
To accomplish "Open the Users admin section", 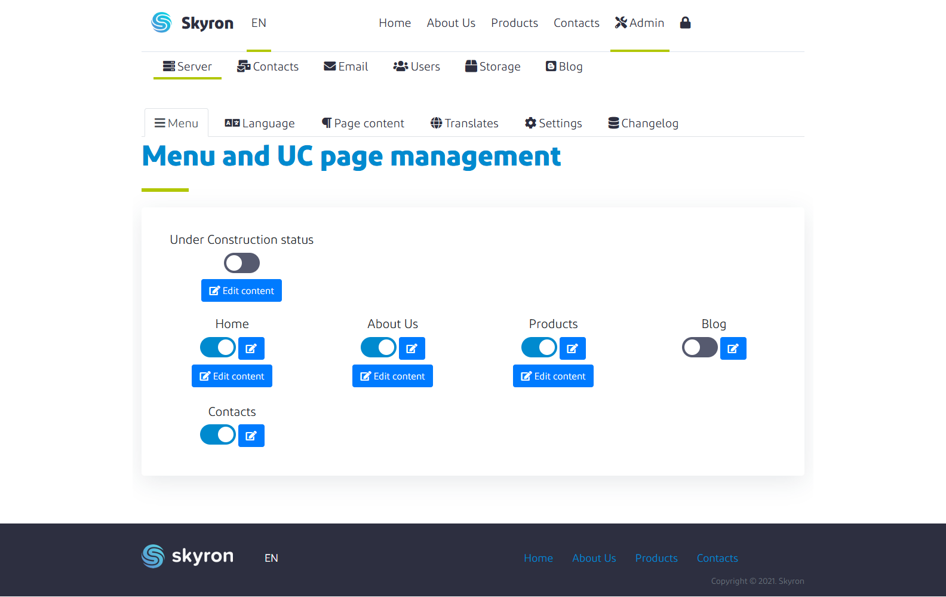I will pos(416,66).
